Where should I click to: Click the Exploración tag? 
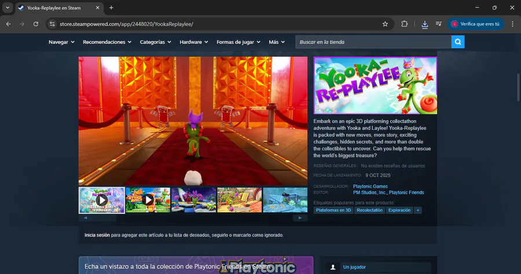pyautogui.click(x=399, y=210)
